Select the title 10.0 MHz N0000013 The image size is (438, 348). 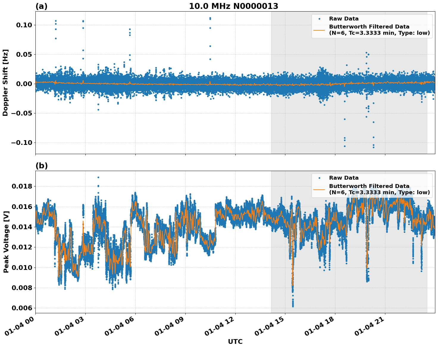tap(234, 5)
